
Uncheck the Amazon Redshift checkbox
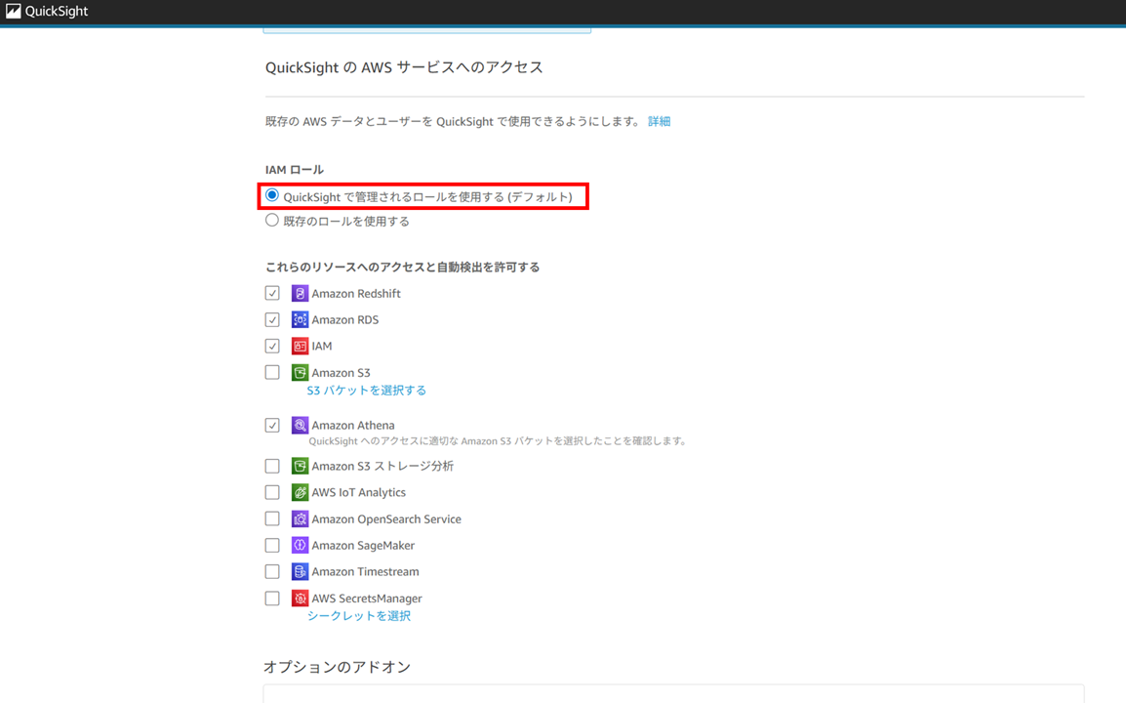[x=272, y=293]
